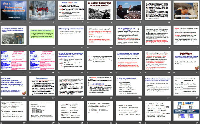Click the animation star icon under slide 1

point(2,22)
